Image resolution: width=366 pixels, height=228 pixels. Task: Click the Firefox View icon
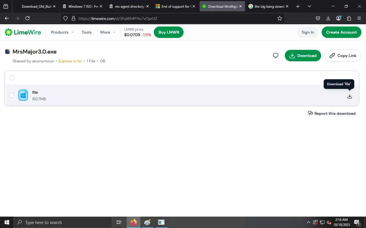pos(6,6)
